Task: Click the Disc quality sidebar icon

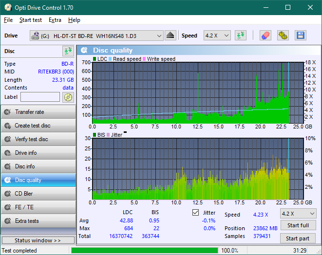Action: point(8,180)
